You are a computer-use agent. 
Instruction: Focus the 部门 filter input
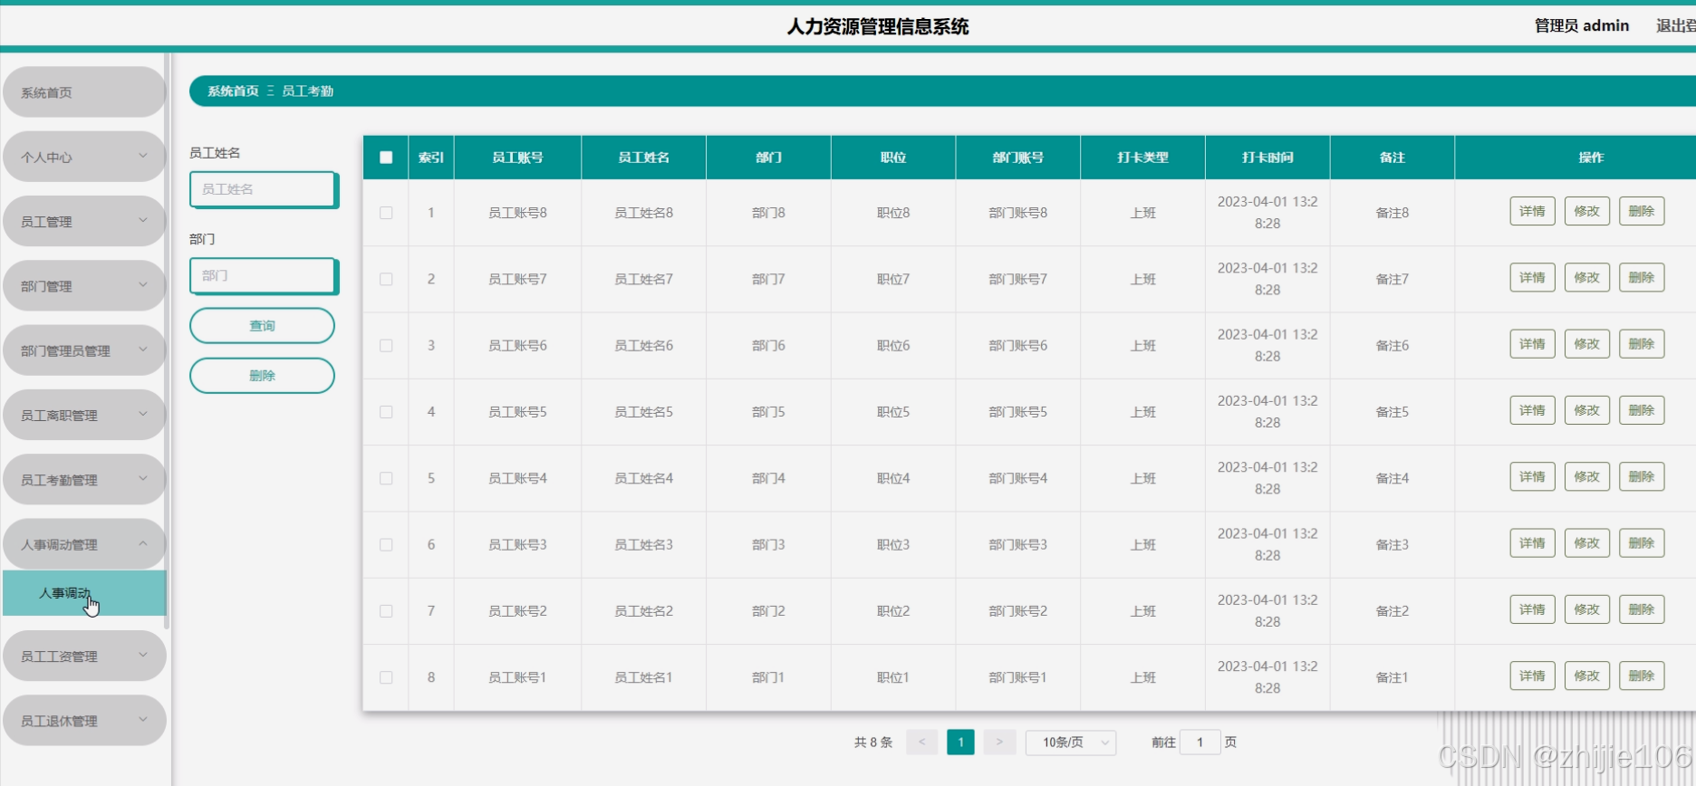pos(264,276)
